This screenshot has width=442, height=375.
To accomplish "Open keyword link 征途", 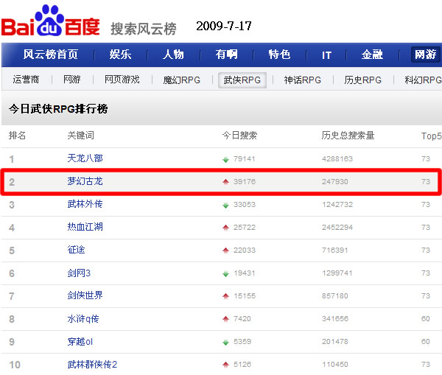I will [x=76, y=250].
